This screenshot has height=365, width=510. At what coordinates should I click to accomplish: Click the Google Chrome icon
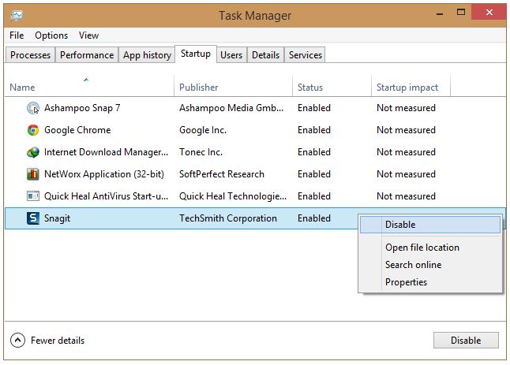(33, 130)
